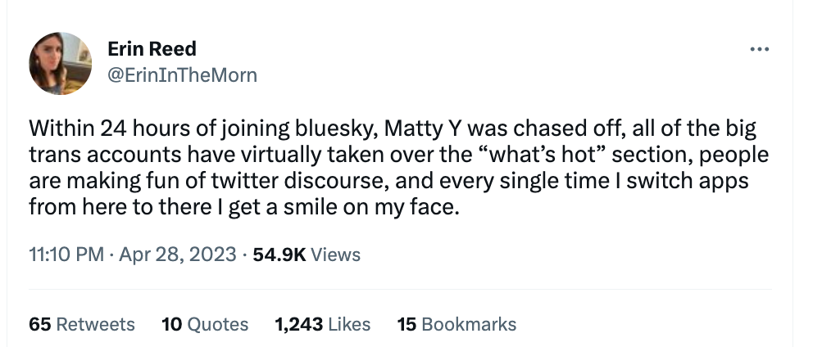Image resolution: width=813 pixels, height=347 pixels.
Task: Show the 65 Retweets list
Action: pos(81,324)
